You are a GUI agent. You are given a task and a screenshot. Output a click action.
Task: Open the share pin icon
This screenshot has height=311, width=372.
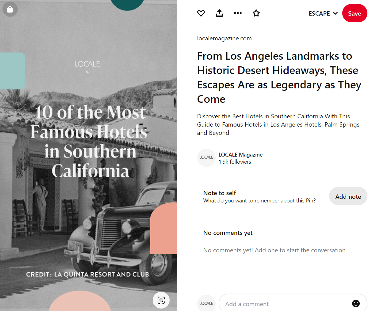pos(219,13)
